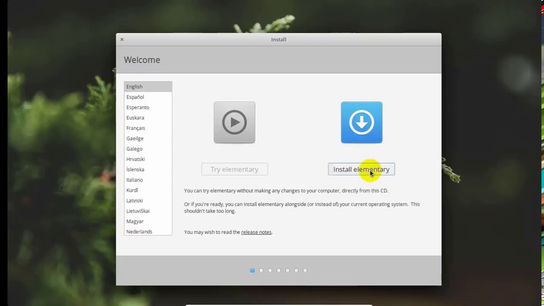Choose Esperanto from the language list

148,107
